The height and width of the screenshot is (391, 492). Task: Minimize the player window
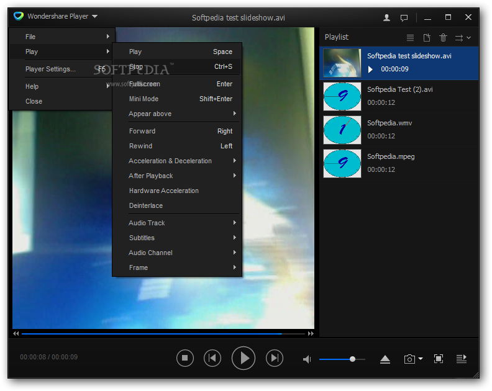point(427,18)
